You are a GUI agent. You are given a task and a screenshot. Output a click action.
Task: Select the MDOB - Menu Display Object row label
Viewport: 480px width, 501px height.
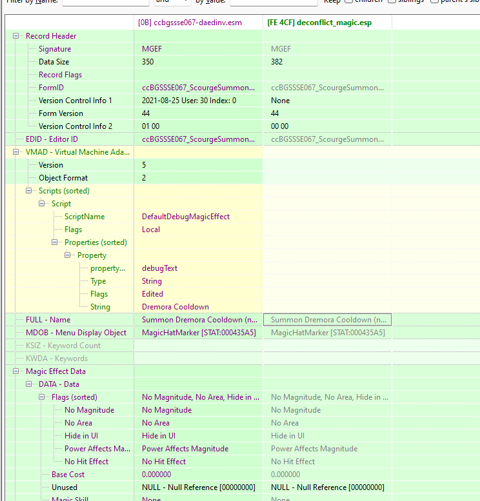coord(76,333)
